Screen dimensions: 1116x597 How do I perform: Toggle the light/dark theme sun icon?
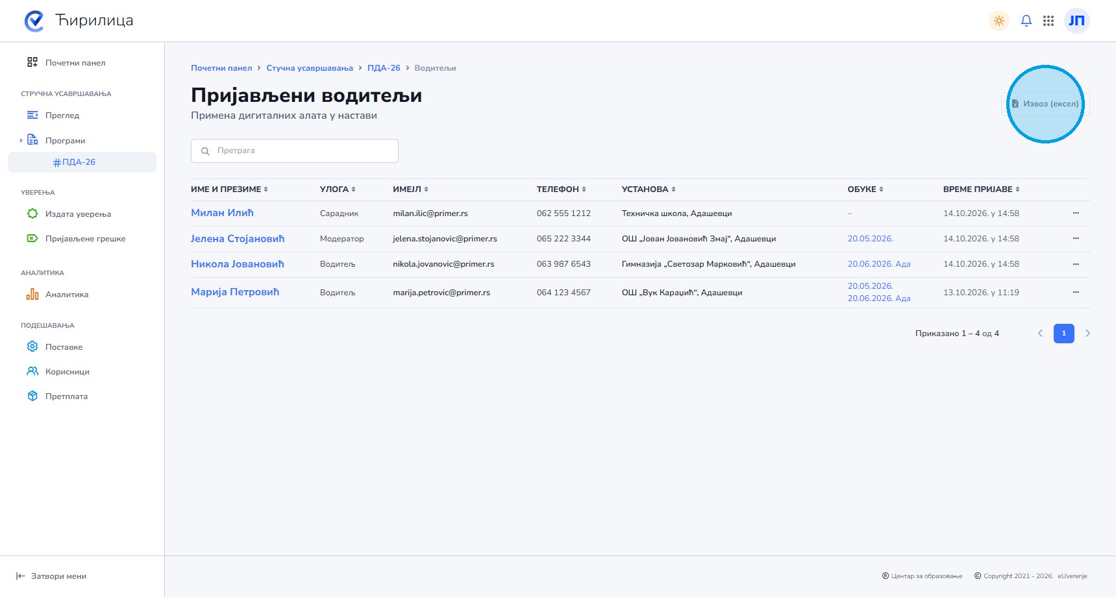tap(998, 21)
